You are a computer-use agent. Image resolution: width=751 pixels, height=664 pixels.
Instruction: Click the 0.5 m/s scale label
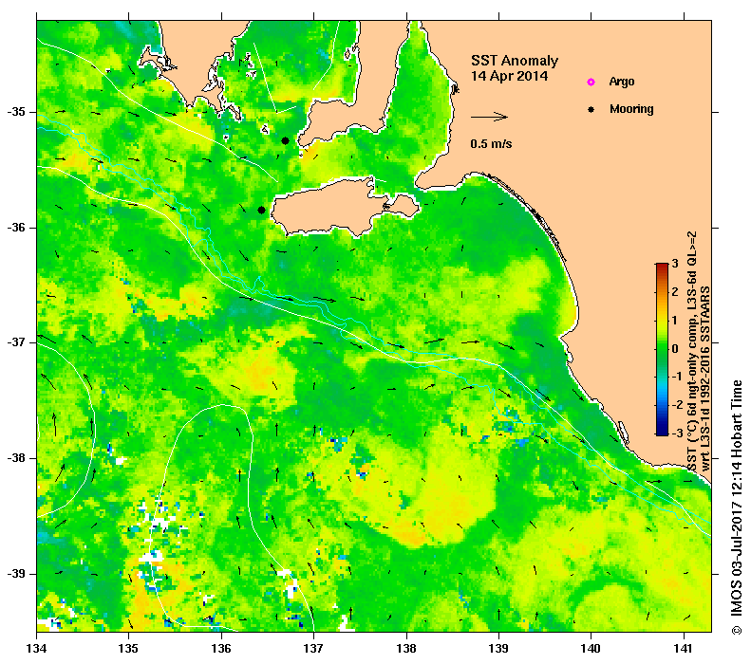coord(491,143)
